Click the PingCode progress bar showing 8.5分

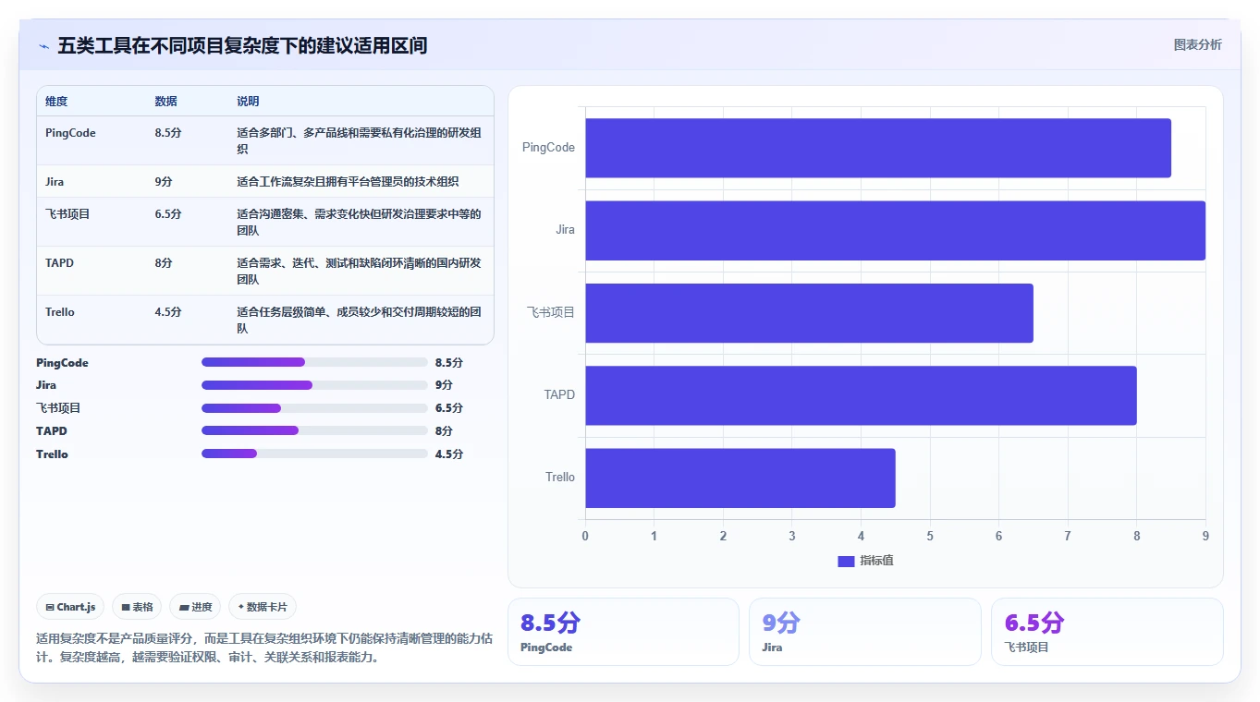pos(314,362)
